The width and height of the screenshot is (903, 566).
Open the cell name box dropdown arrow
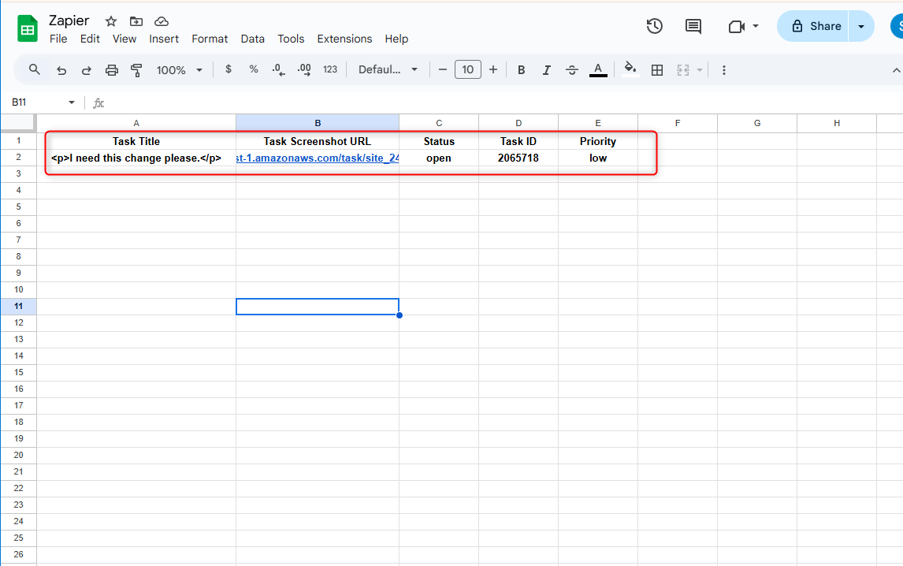click(72, 102)
